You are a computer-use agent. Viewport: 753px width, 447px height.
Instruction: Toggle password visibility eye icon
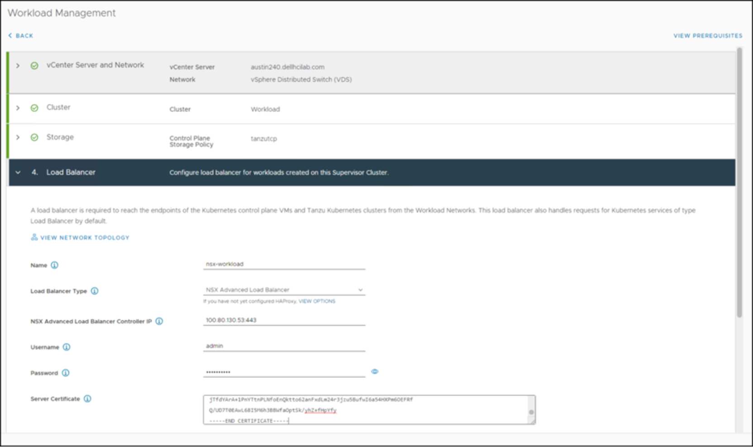pos(375,371)
